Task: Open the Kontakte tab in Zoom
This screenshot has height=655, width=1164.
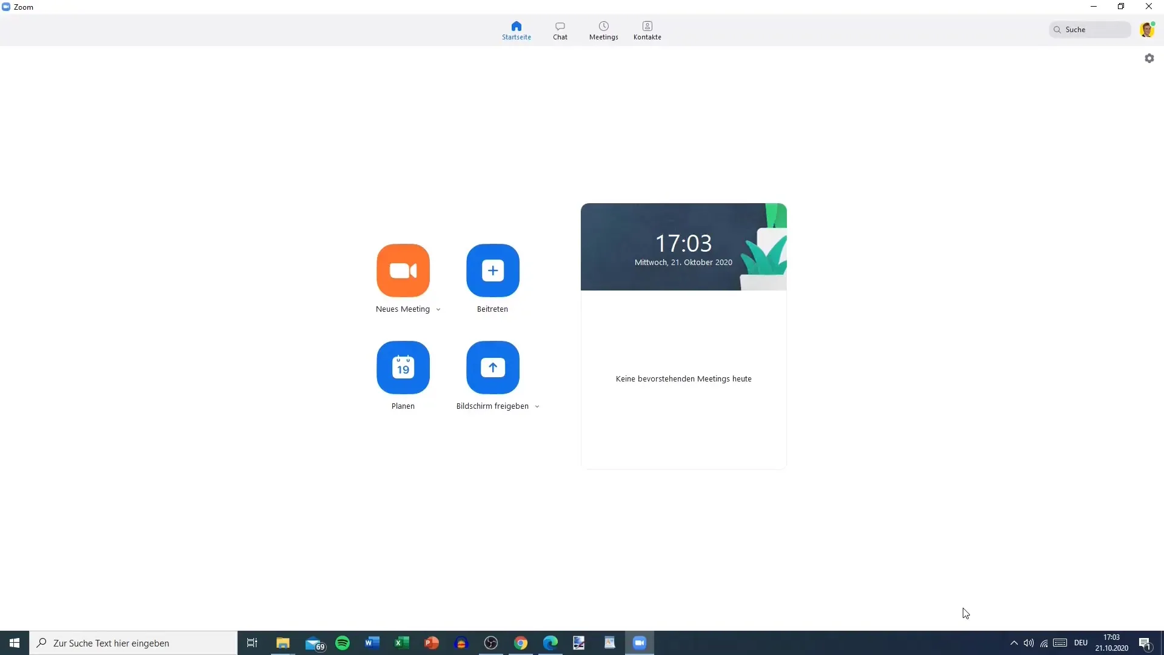Action: coord(647,30)
